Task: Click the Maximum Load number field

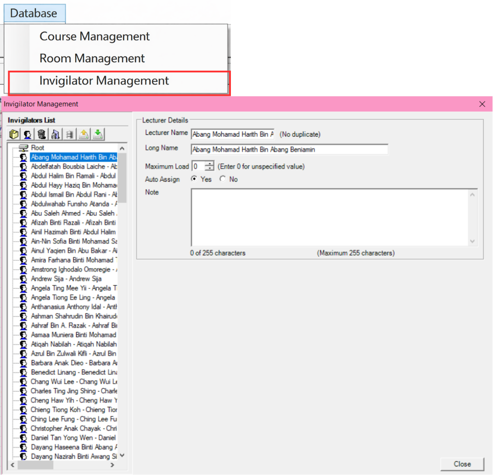Action: pos(198,166)
